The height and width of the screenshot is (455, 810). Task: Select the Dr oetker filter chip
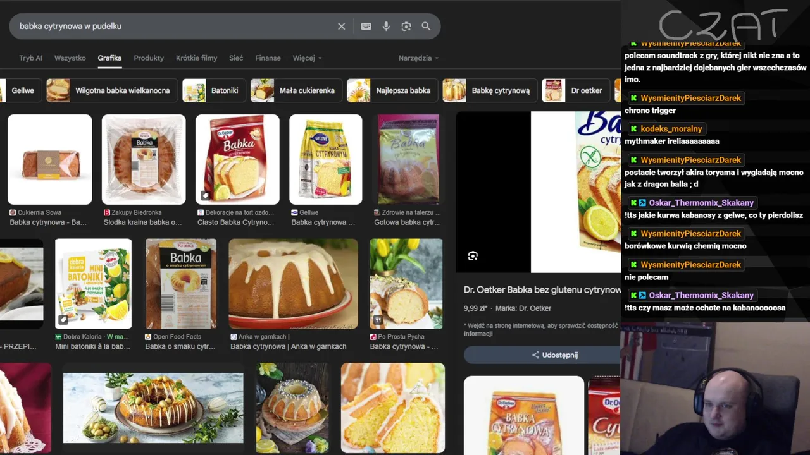coord(576,90)
